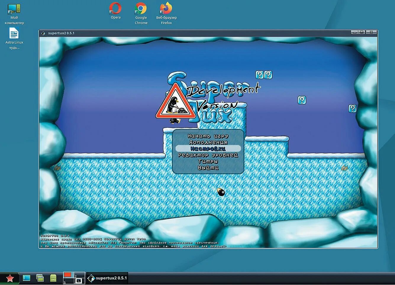The width and height of the screenshot is (395, 285).
Task: Switch to workspace 1 in the pager
Action: click(68, 275)
